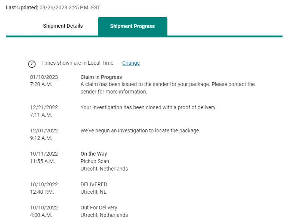Select the 12/01/2022 date entry
The image size is (287, 224).
[44, 131]
